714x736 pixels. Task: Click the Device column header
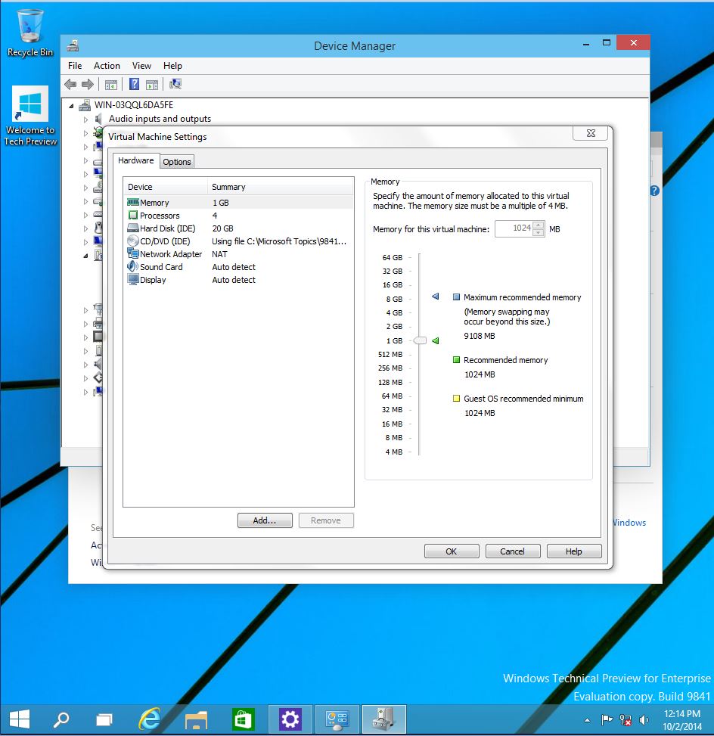coord(165,187)
